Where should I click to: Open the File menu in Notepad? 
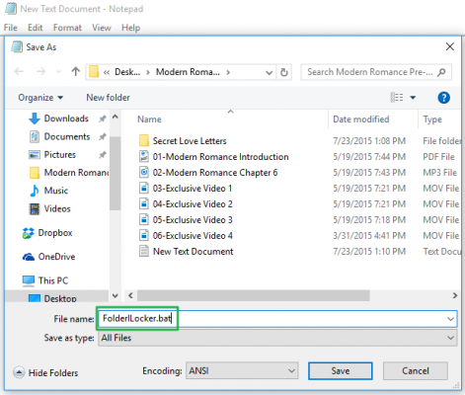click(x=11, y=28)
